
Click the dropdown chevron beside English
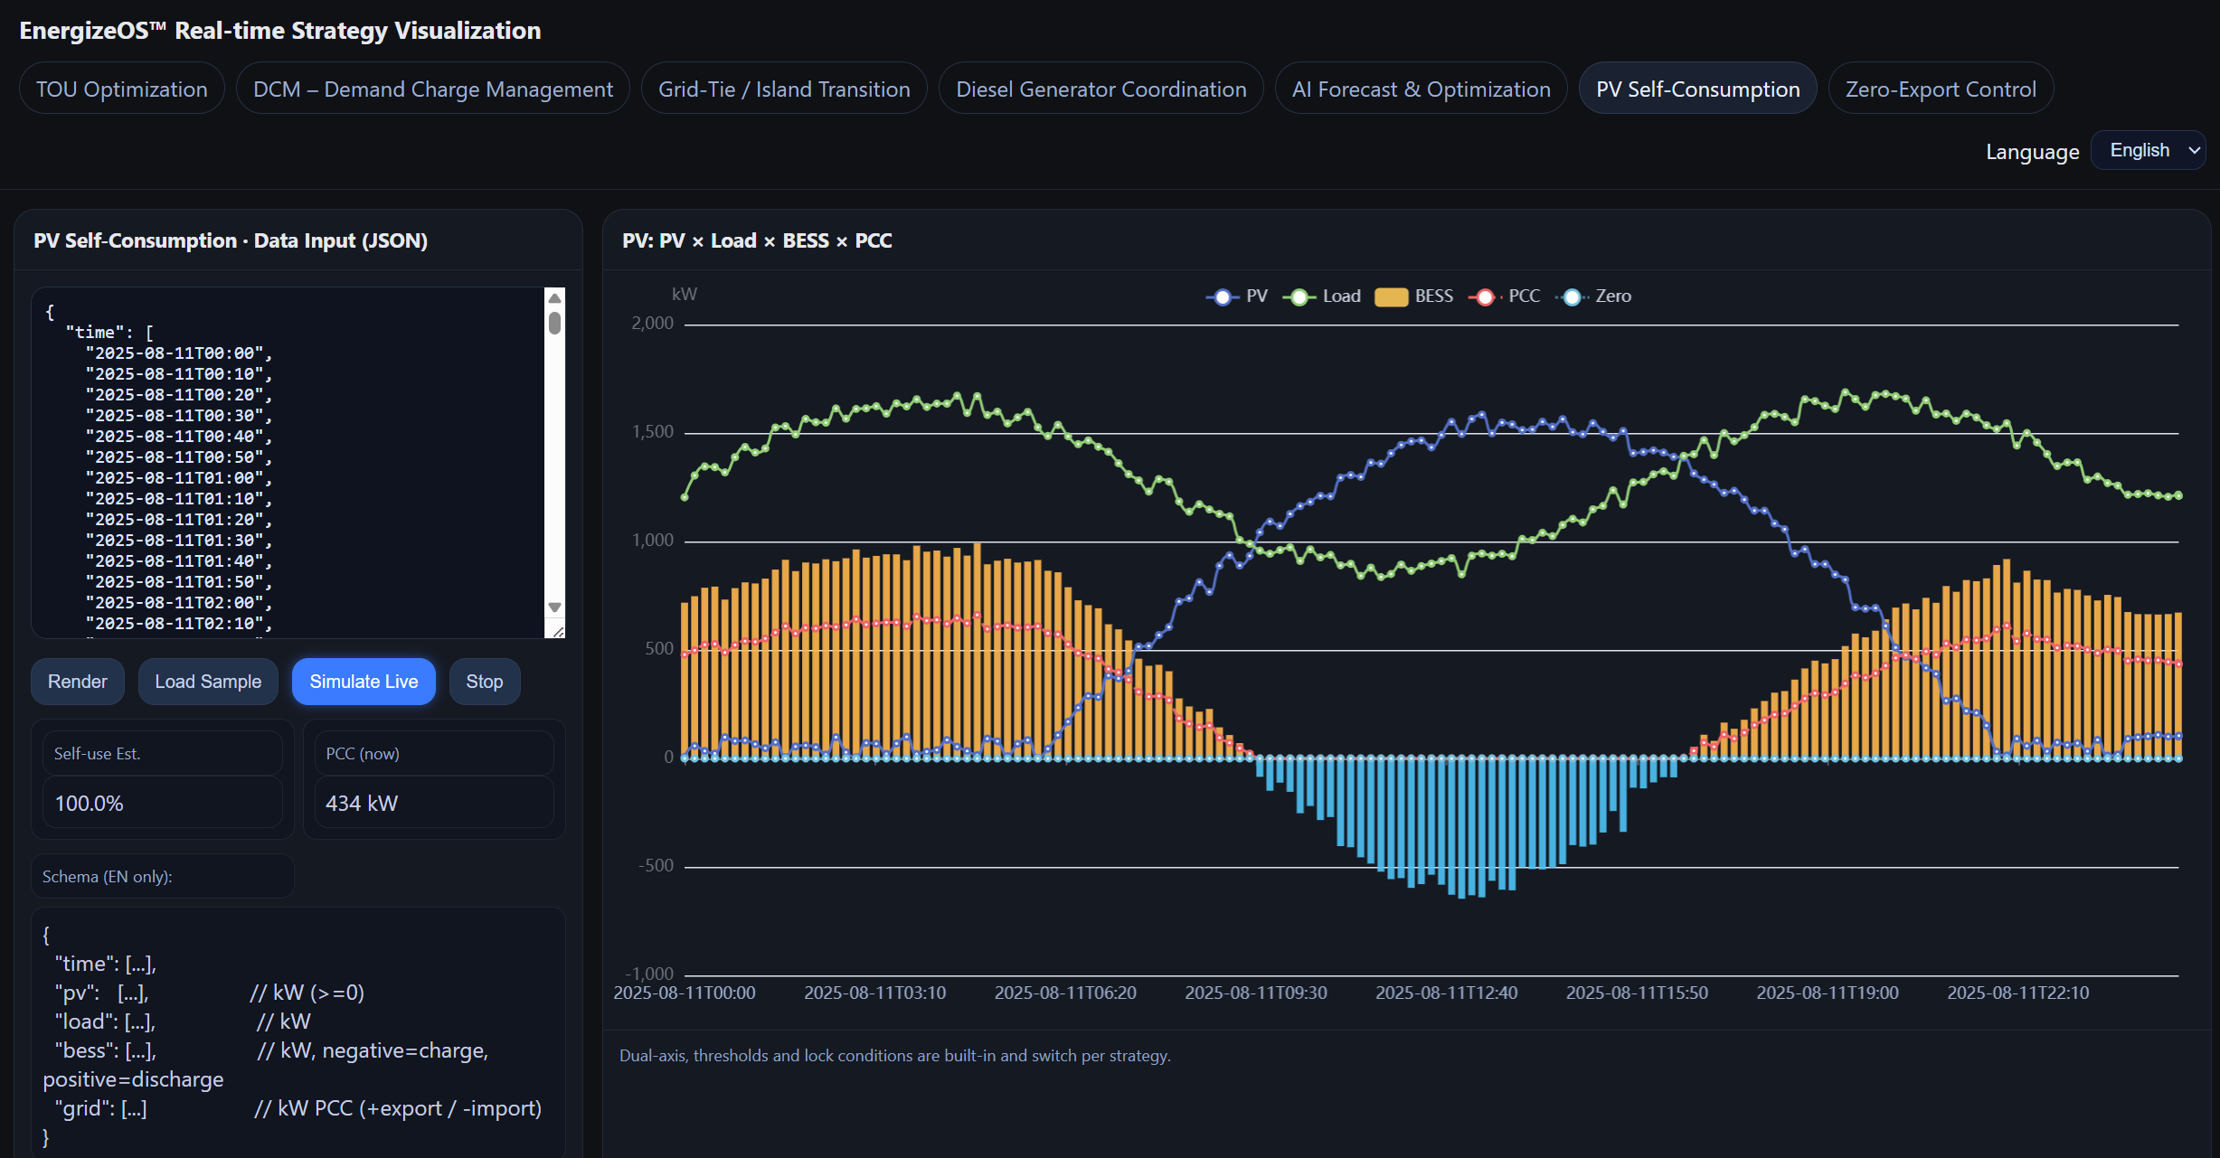[2194, 151]
